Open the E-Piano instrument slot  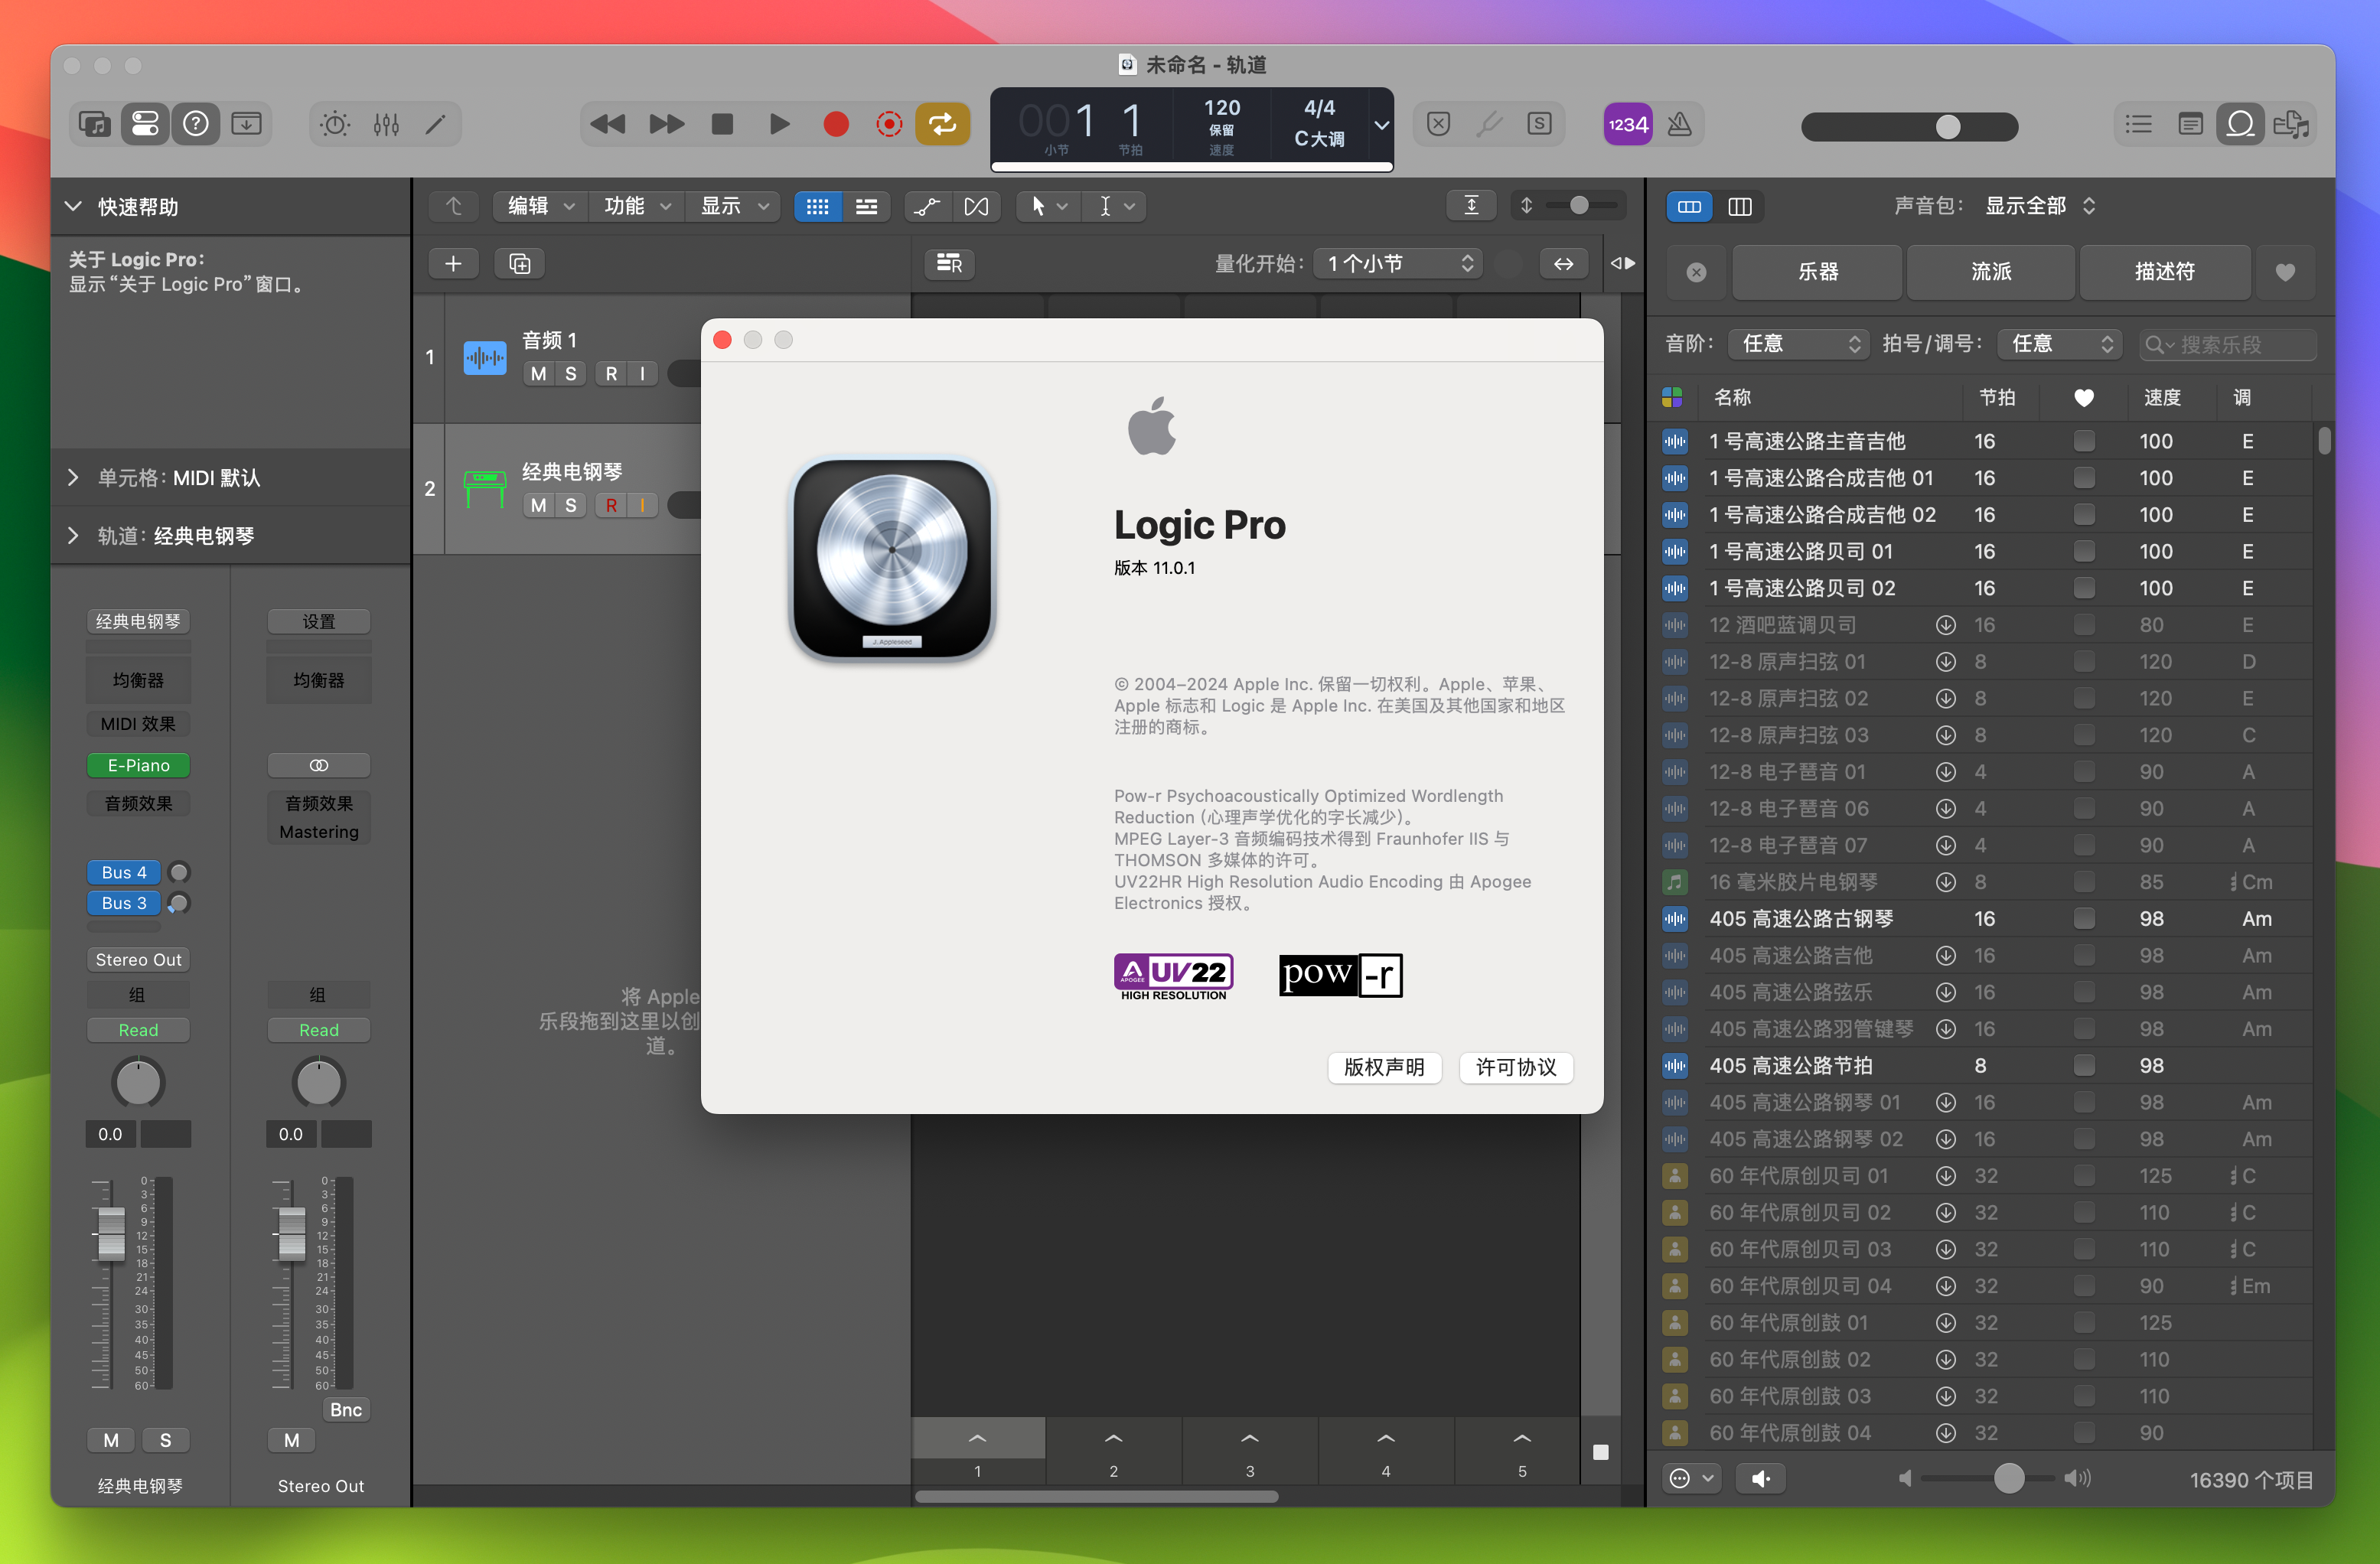coord(138,765)
